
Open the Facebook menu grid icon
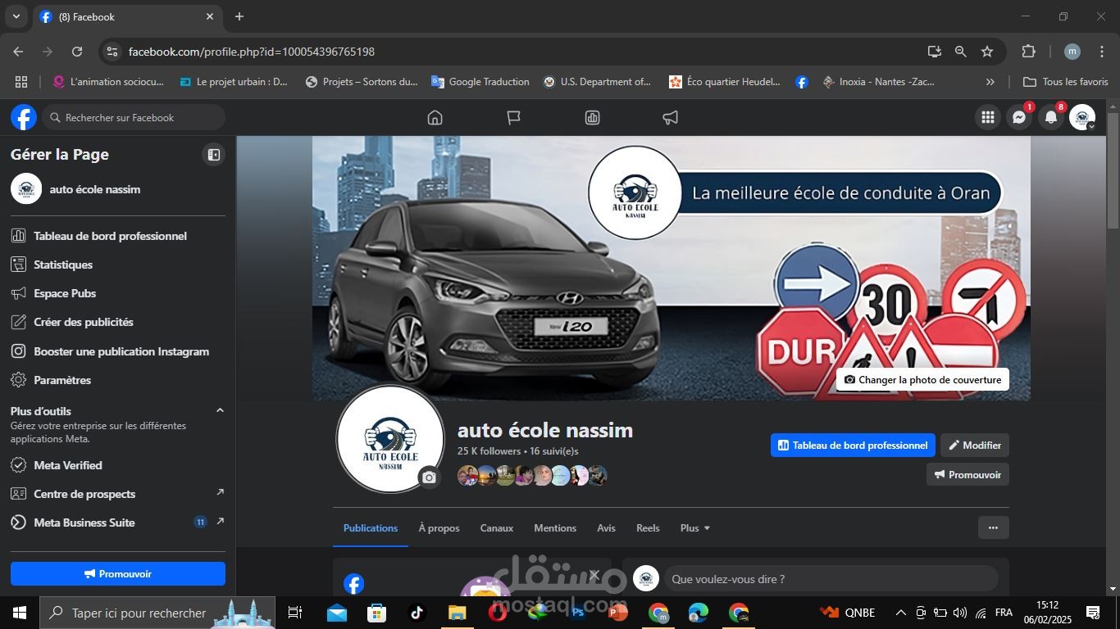(x=988, y=118)
